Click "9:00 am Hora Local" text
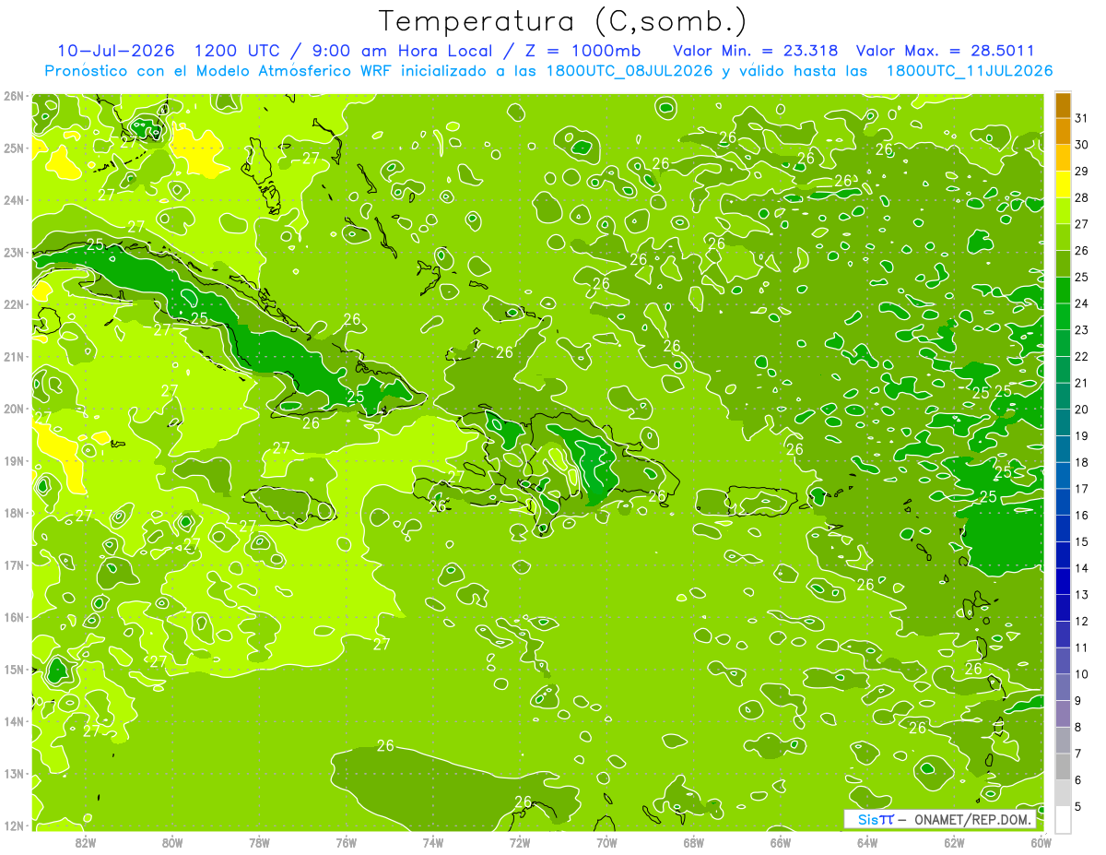 [x=401, y=50]
